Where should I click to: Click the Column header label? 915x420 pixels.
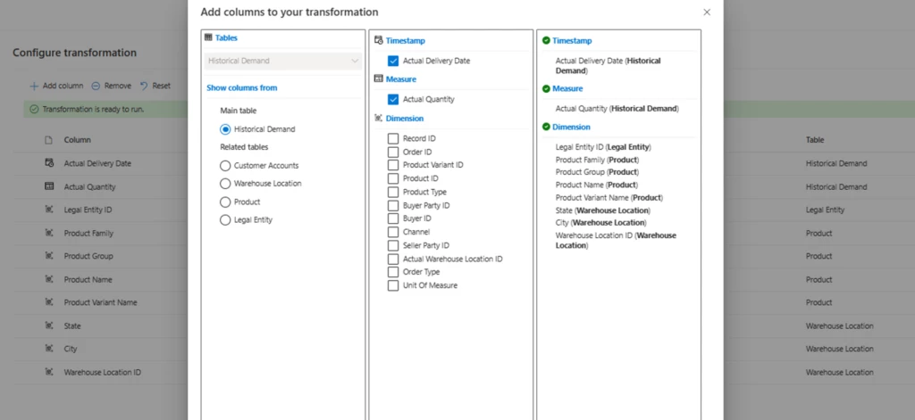pos(77,140)
